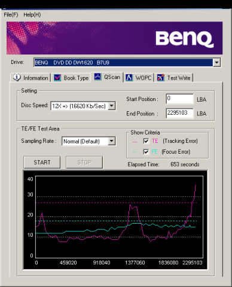232x287 pixels.
Task: Toggle the TE Tracking Error checkbox
Action: point(146,141)
